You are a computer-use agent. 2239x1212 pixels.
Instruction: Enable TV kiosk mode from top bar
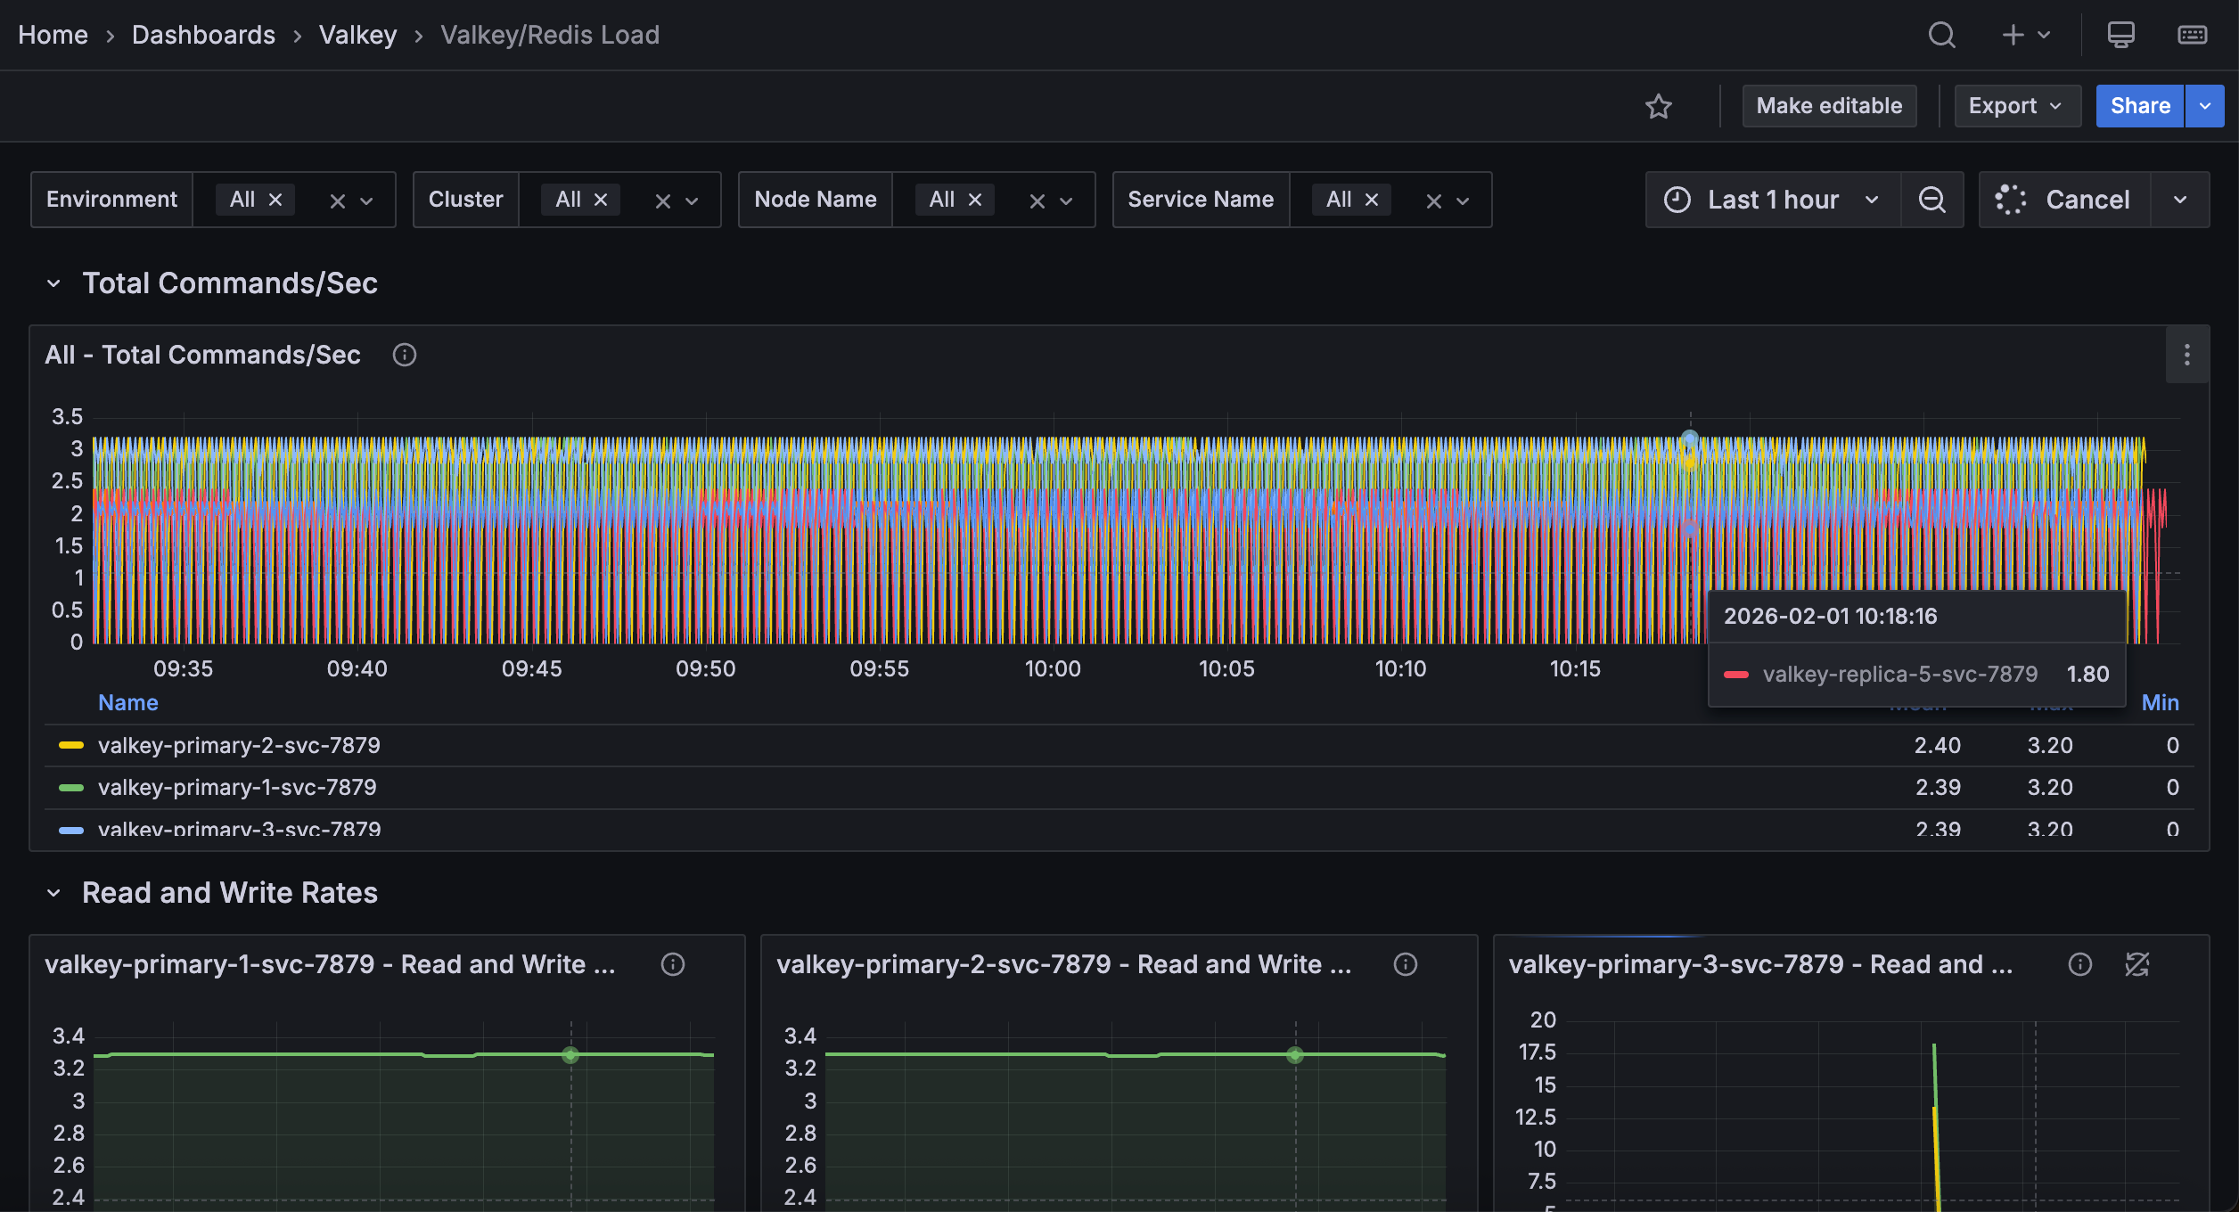point(2120,35)
